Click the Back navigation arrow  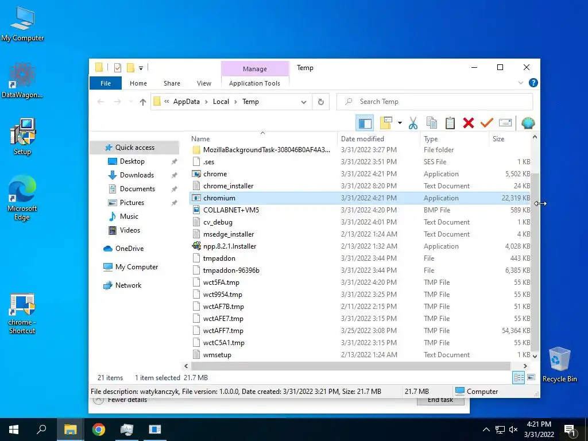[100, 102]
